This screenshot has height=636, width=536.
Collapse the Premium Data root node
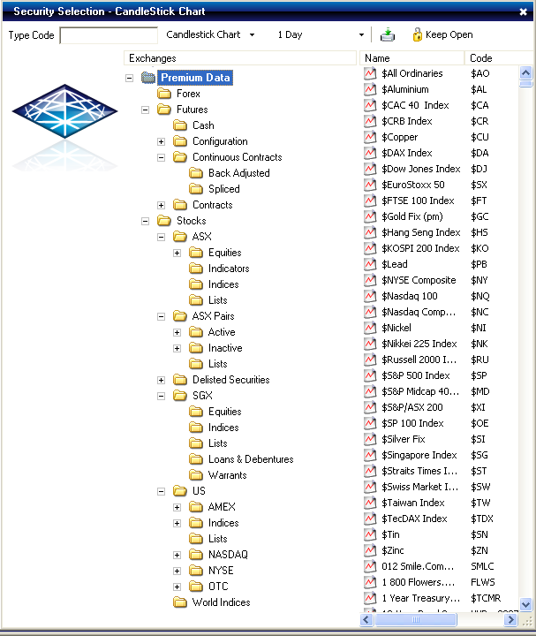pos(129,78)
